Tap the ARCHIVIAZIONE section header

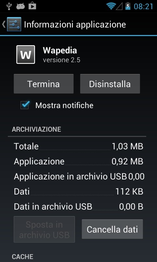point(36,129)
